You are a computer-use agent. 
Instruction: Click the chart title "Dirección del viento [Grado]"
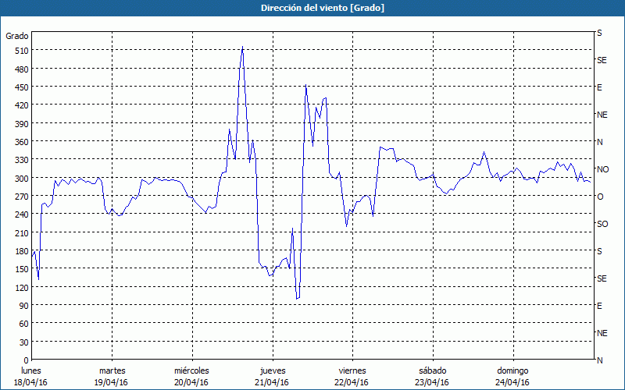point(312,8)
